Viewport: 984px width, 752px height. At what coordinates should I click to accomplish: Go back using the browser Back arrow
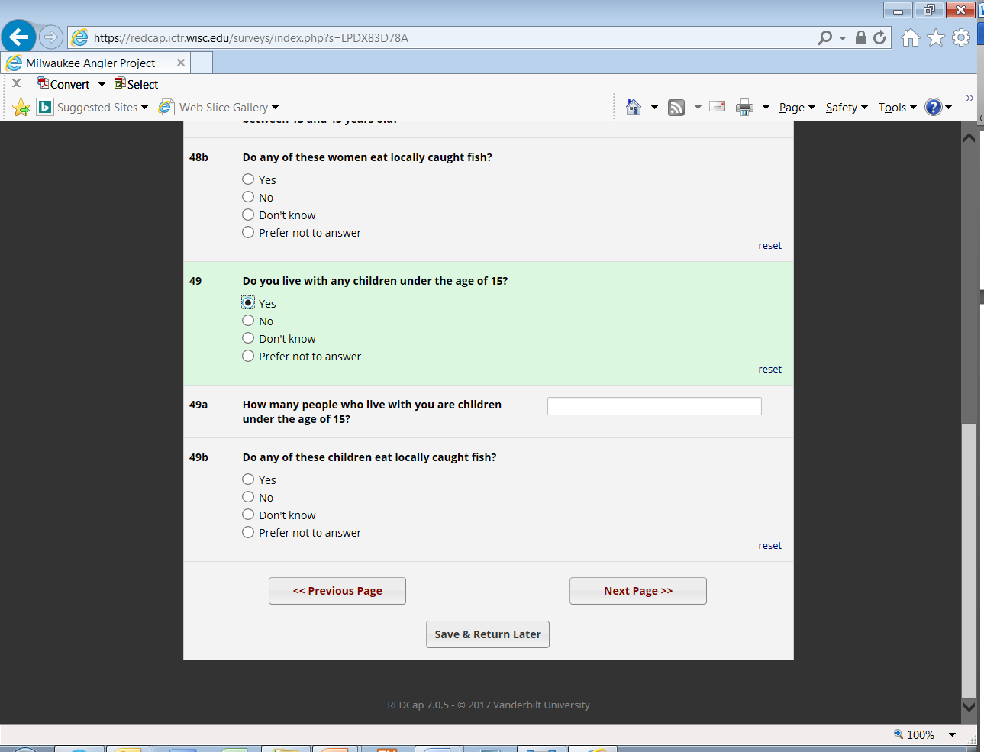click(x=19, y=37)
